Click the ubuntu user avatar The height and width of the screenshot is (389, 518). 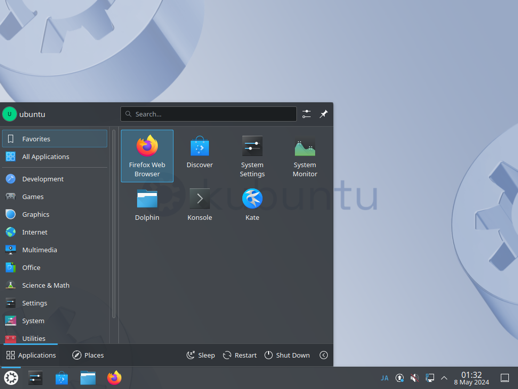[x=10, y=114]
